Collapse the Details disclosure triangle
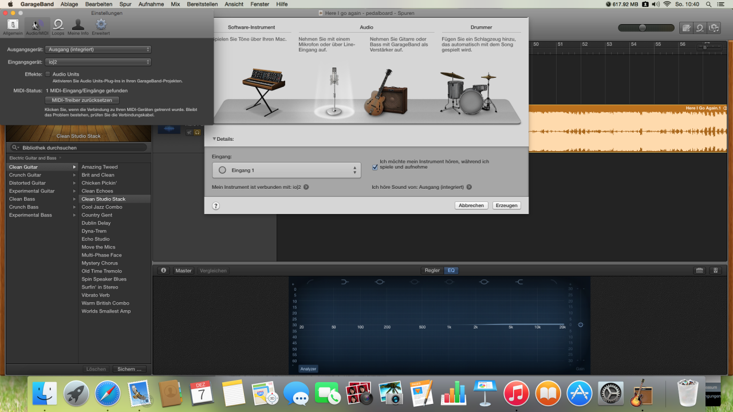Viewport: 733px width, 412px height. tap(214, 138)
